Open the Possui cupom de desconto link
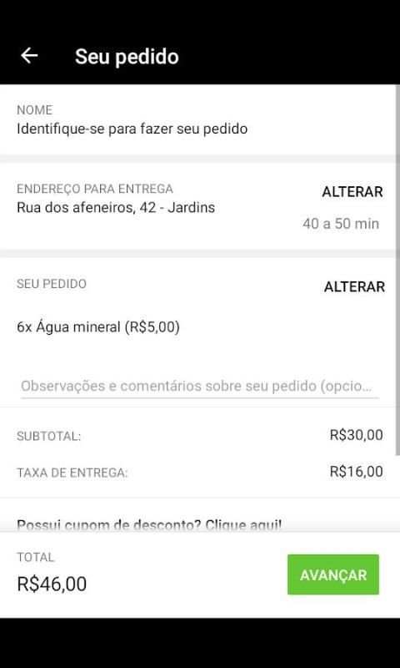 (149, 524)
